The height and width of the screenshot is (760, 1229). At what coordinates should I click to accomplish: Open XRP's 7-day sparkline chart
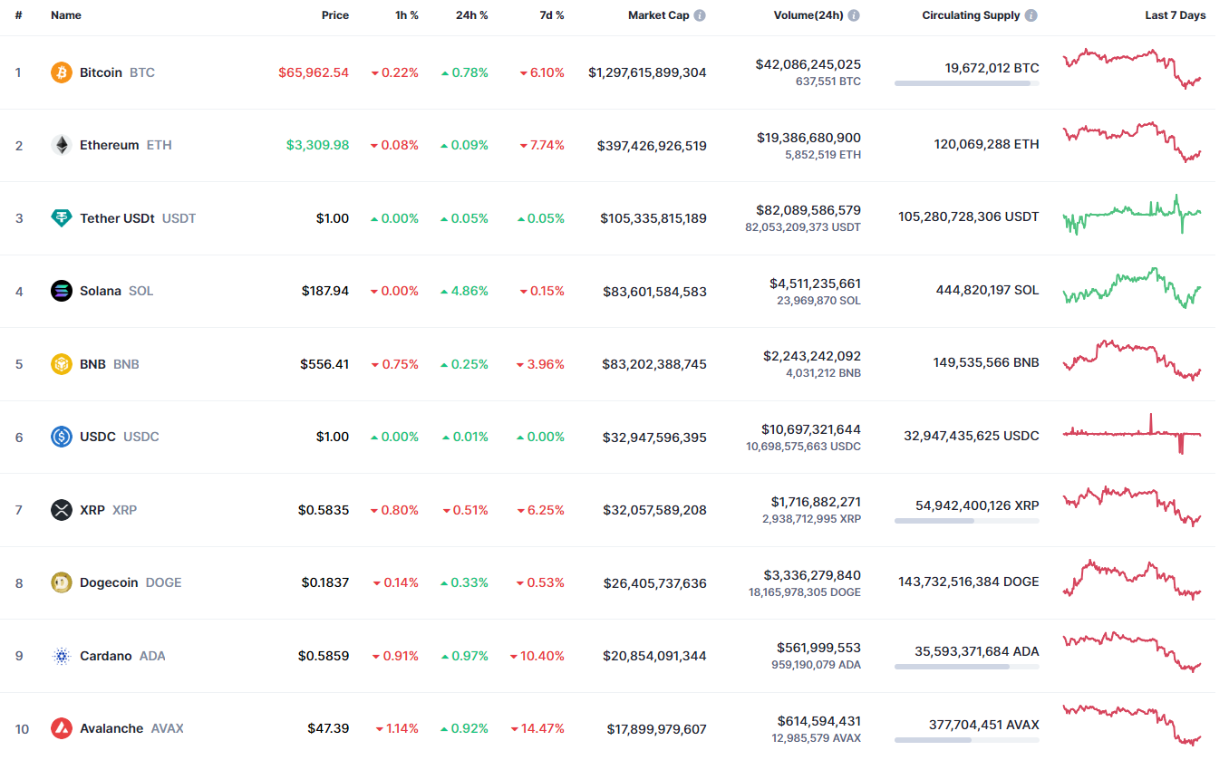click(x=1132, y=506)
